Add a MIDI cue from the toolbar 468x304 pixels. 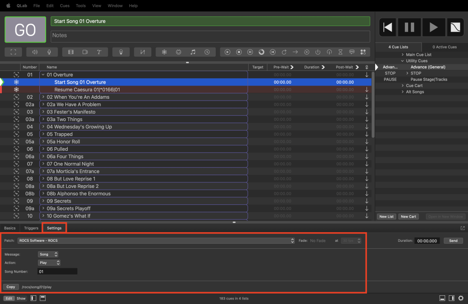tap(179, 52)
